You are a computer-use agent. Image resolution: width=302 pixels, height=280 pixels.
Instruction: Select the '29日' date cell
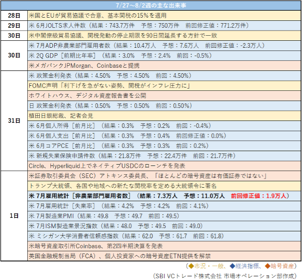coord(14,25)
